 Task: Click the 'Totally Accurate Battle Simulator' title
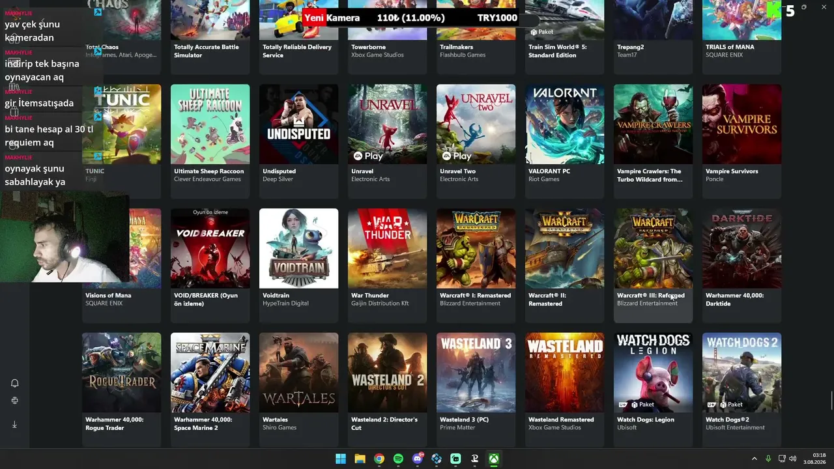pyautogui.click(x=207, y=51)
